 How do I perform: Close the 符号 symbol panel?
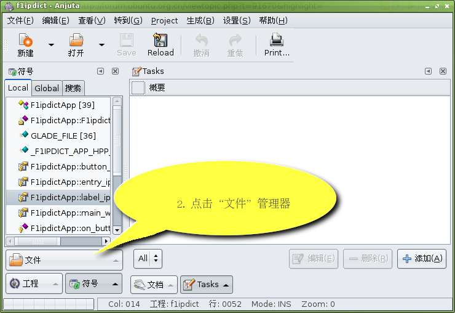coord(115,71)
